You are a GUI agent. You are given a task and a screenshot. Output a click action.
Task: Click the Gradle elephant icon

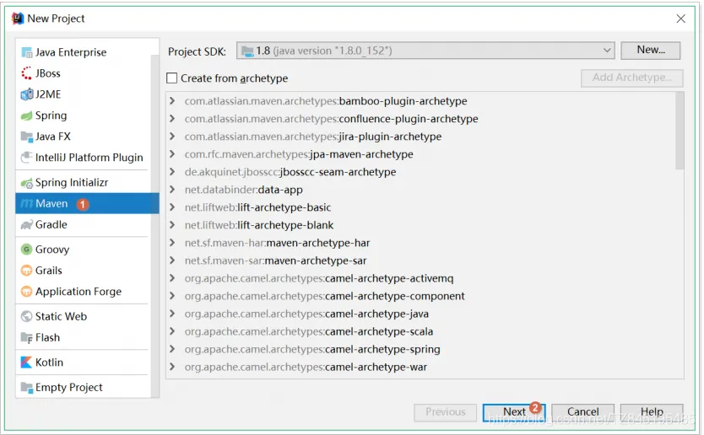[27, 225]
